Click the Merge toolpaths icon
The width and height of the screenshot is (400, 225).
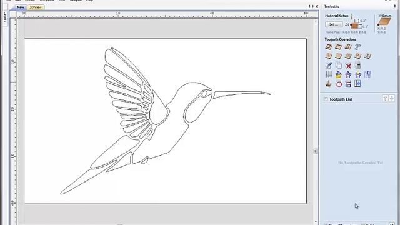367,74
